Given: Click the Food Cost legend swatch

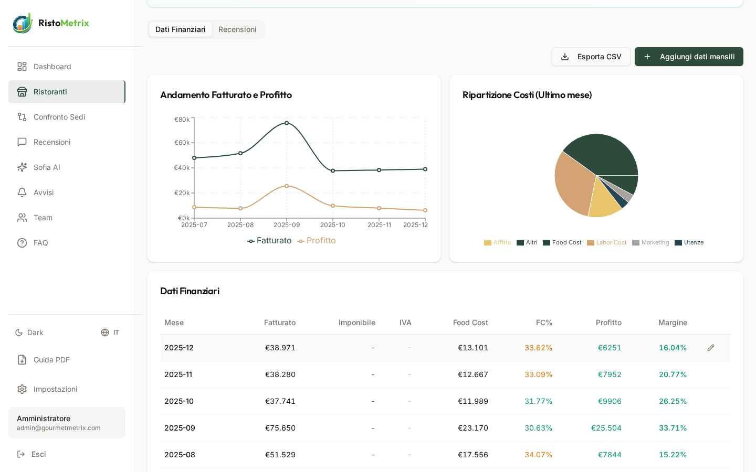Looking at the screenshot, I should coord(547,243).
